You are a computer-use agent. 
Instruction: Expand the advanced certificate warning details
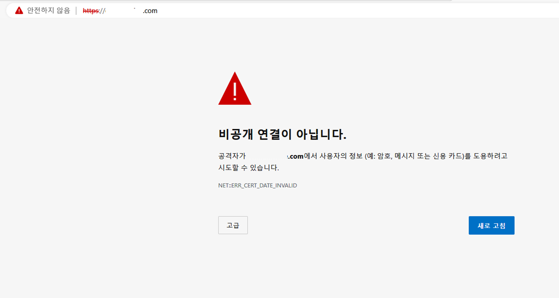tap(233, 225)
